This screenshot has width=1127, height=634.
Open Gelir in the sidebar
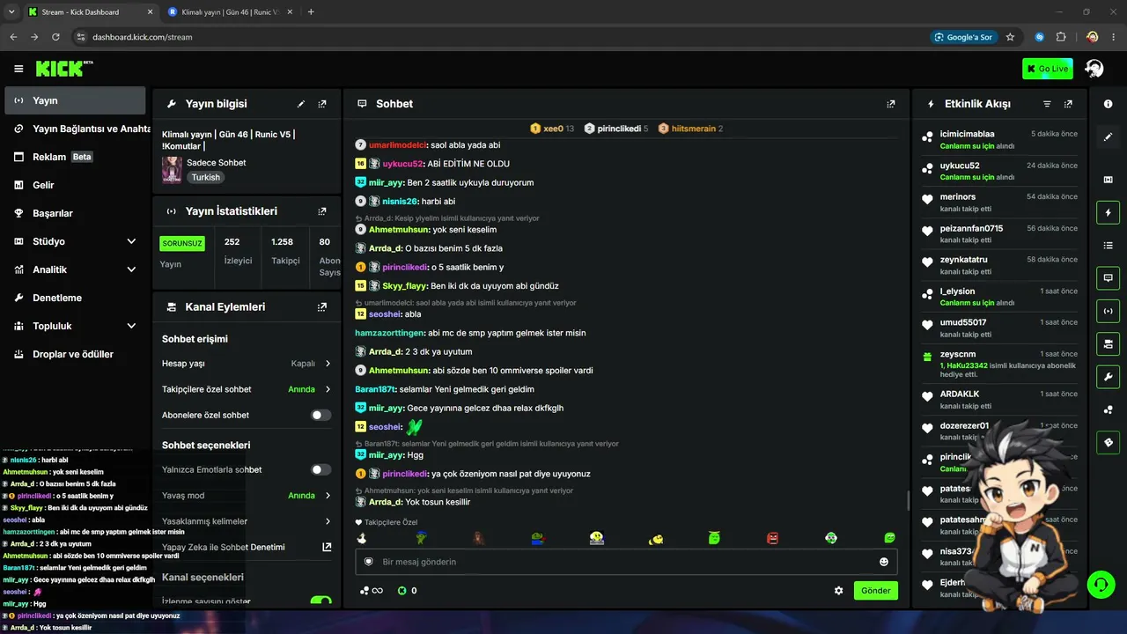(75, 185)
